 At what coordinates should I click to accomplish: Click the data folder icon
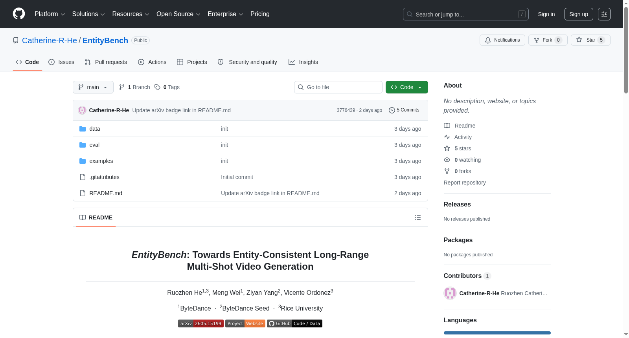pos(83,129)
